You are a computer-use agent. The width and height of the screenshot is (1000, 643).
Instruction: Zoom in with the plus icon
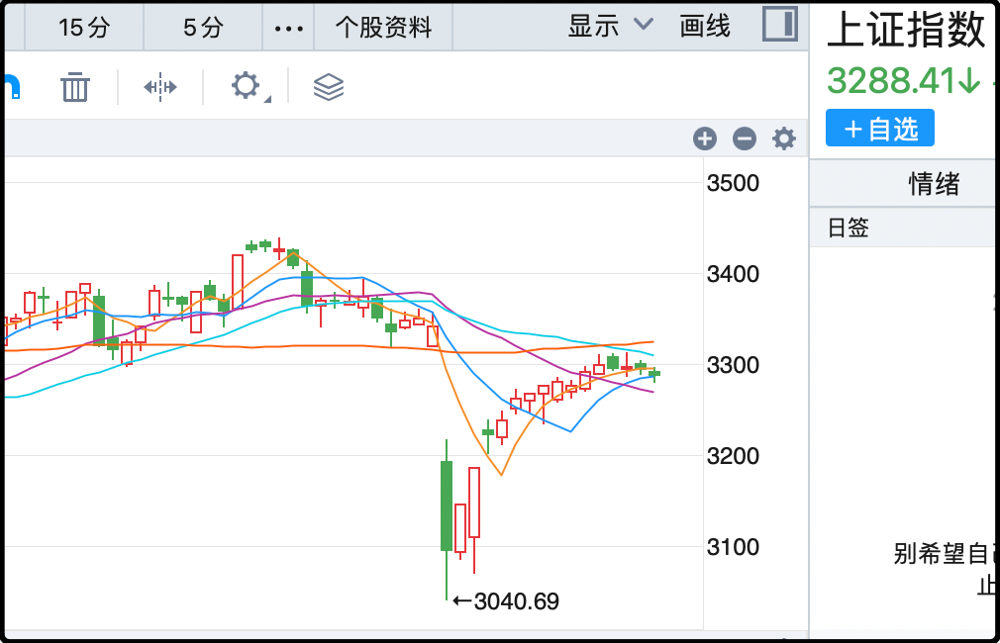pos(705,138)
